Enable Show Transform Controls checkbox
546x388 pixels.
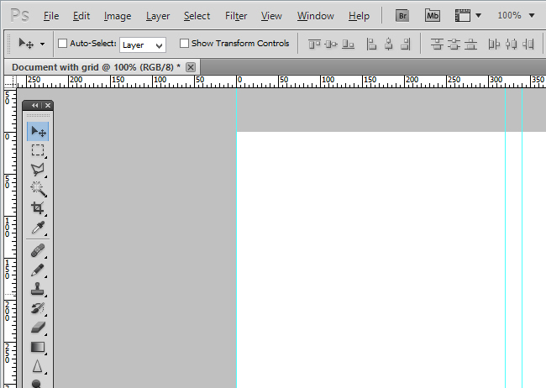(184, 44)
